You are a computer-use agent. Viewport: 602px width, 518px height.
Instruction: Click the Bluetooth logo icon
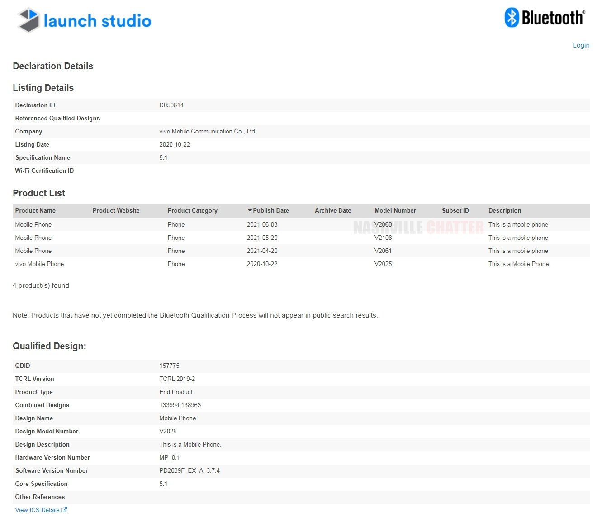pos(512,18)
